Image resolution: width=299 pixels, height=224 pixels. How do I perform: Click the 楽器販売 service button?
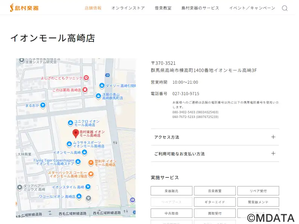click(x=172, y=191)
